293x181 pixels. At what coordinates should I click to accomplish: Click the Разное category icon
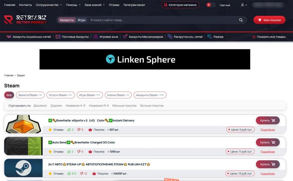[x=210, y=36]
